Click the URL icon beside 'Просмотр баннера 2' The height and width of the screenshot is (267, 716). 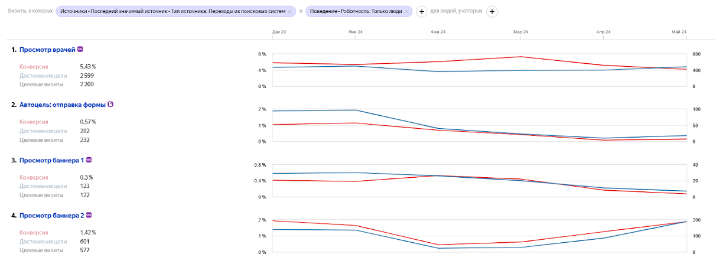(x=89, y=215)
